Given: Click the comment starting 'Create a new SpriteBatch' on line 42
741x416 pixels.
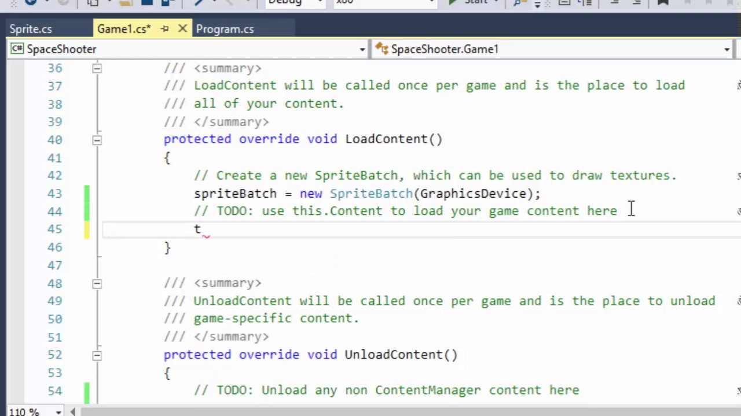Looking at the screenshot, I should pyautogui.click(x=435, y=175).
